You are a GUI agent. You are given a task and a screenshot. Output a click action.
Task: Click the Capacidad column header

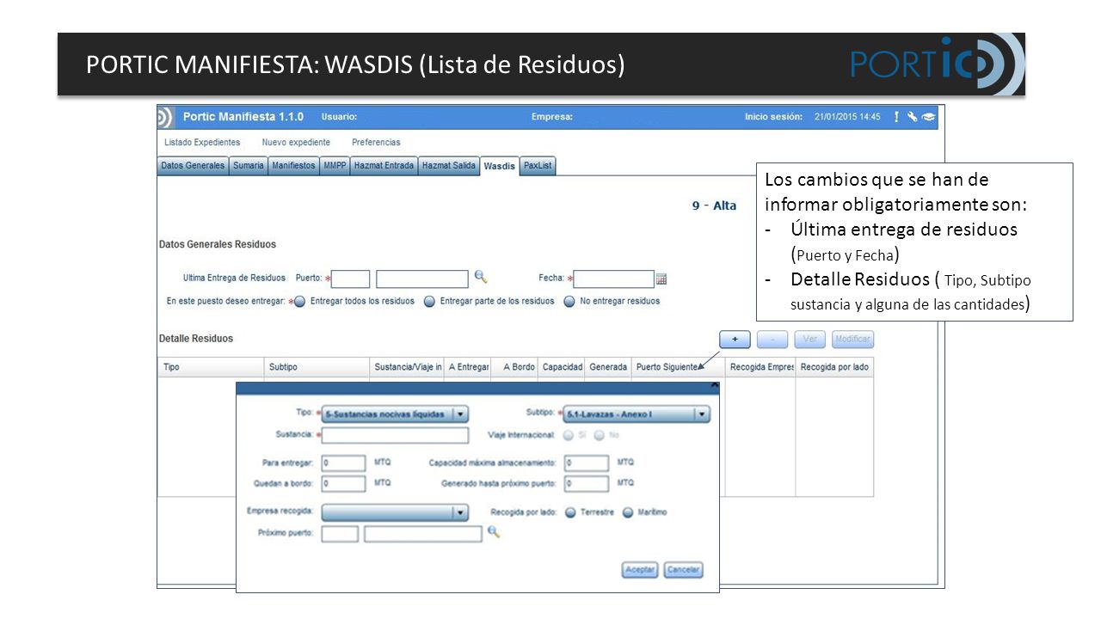tap(562, 367)
